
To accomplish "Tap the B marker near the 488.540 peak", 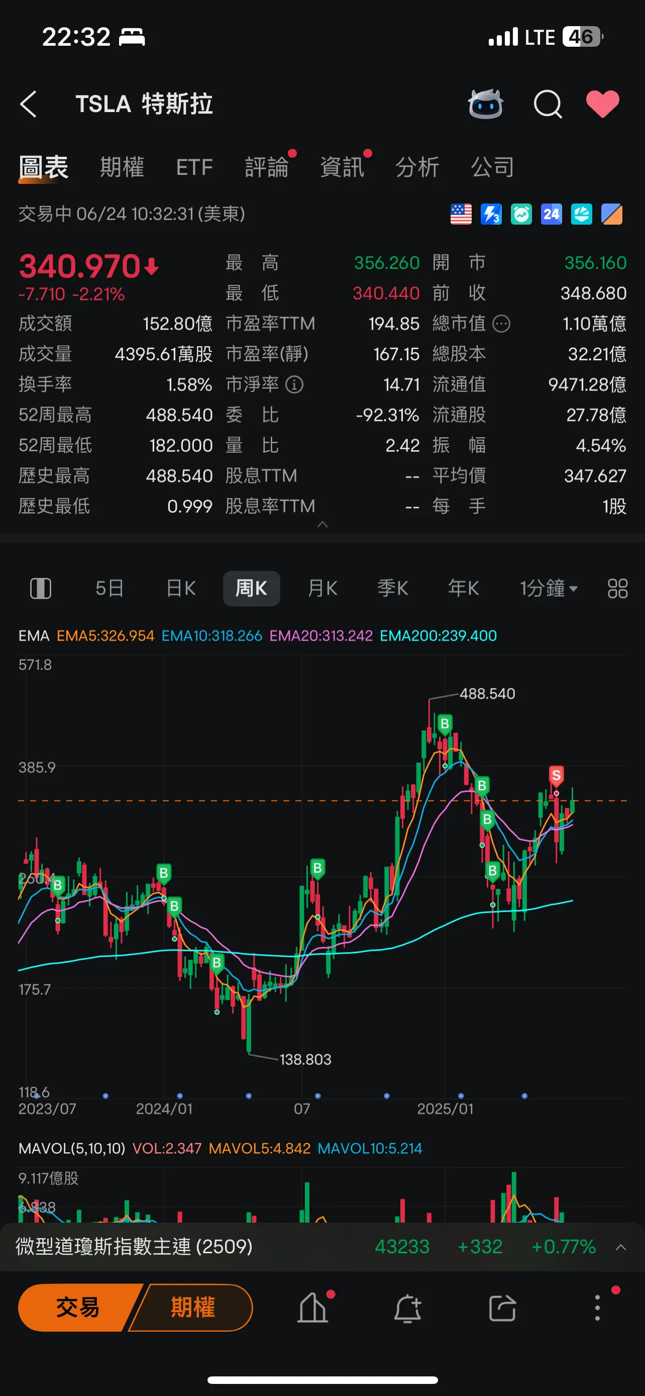I will pyautogui.click(x=445, y=724).
